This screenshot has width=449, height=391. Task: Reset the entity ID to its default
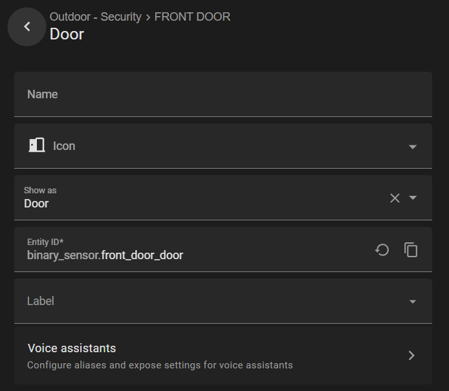(x=382, y=249)
